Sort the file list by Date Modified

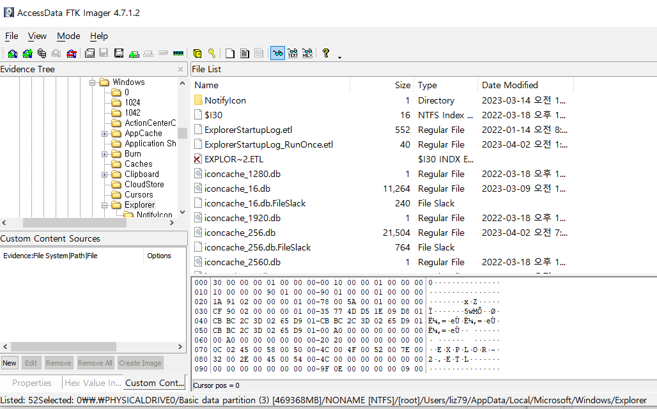point(525,85)
